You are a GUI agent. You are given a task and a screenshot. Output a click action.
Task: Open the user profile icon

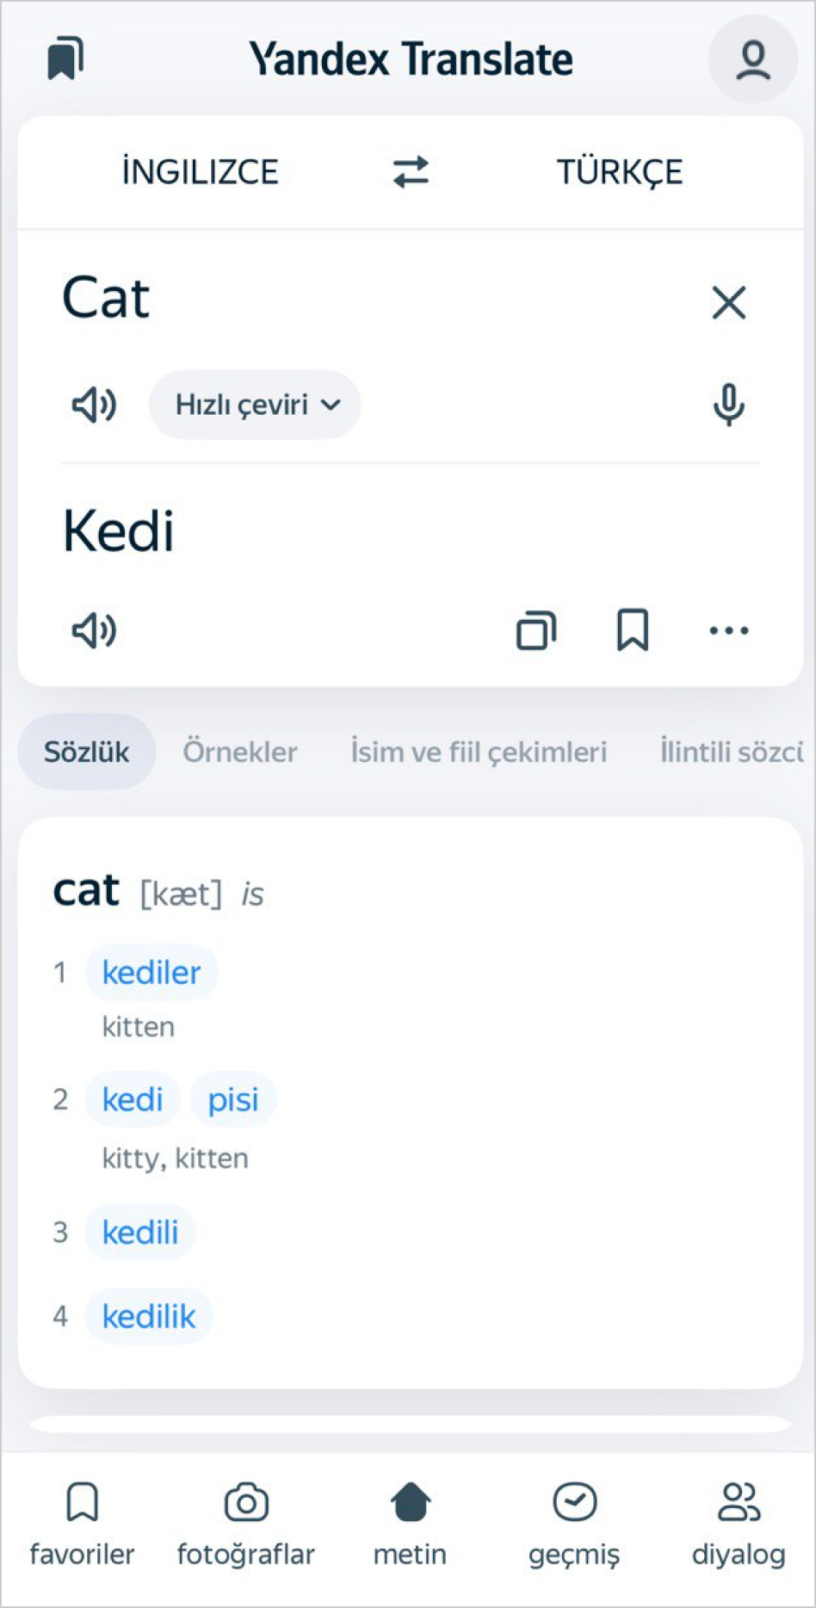tap(752, 59)
